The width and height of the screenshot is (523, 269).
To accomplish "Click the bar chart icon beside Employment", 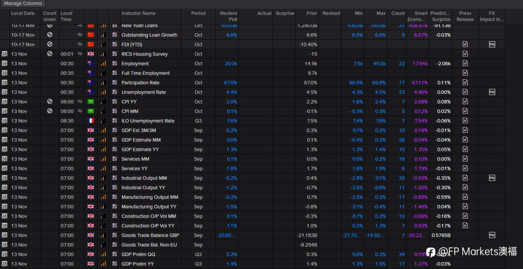I will click(x=103, y=63).
